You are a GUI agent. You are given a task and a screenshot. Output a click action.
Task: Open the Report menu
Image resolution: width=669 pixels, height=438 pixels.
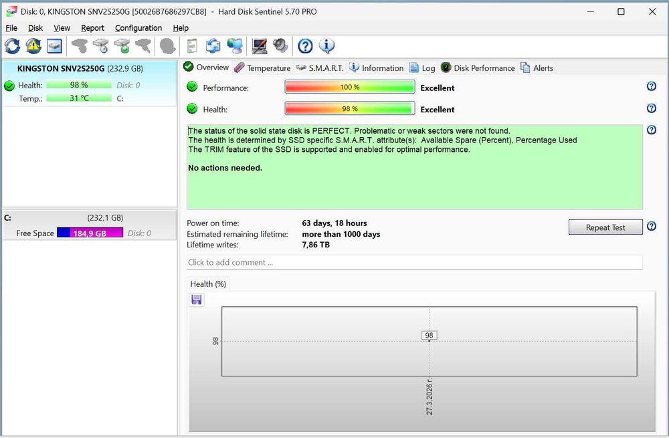(x=92, y=28)
